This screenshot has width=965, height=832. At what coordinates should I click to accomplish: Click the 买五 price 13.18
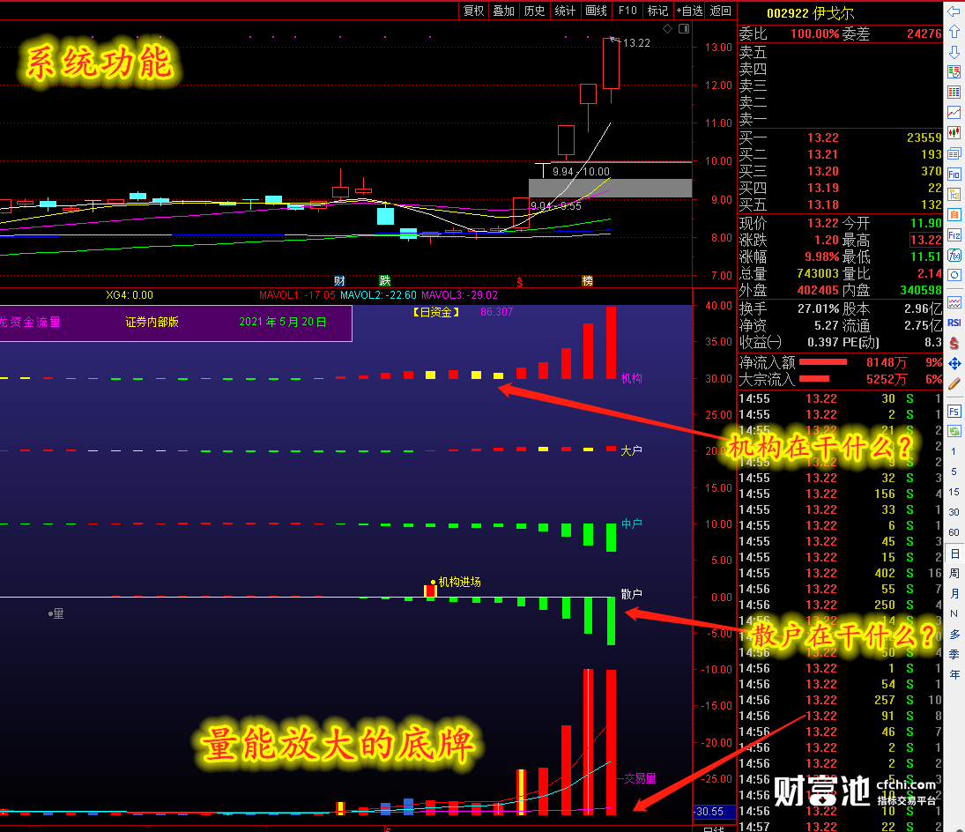[x=823, y=205]
